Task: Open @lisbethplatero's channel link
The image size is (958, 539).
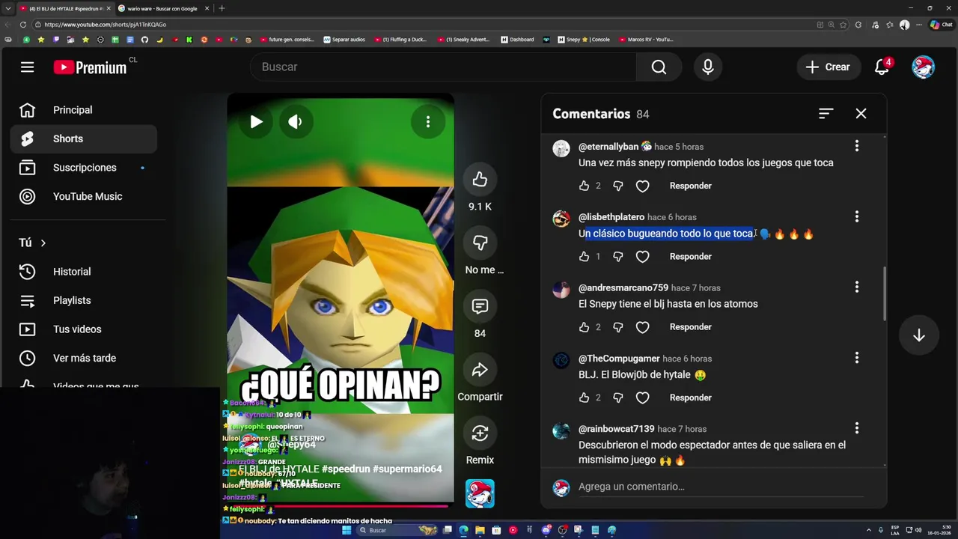Action: pos(611,217)
